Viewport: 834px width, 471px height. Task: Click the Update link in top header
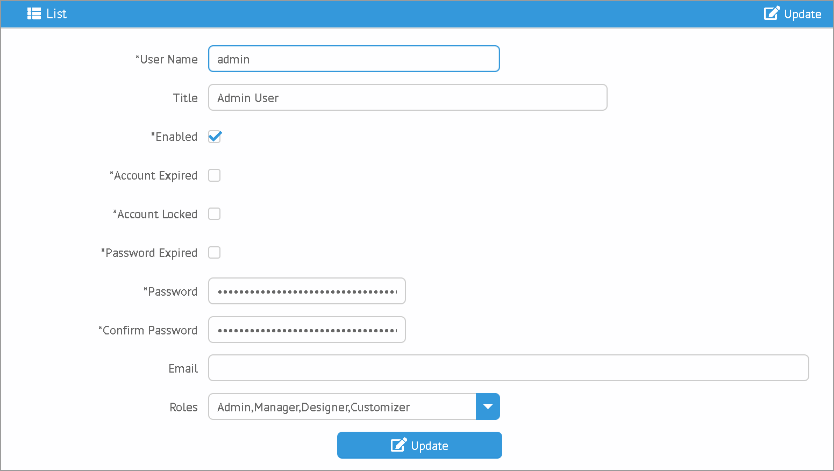(793, 14)
